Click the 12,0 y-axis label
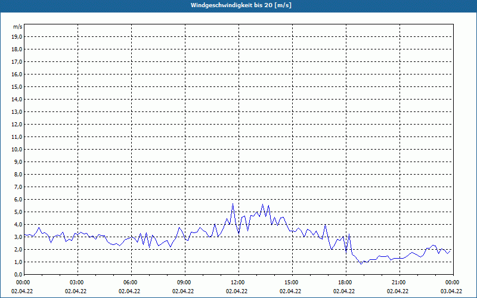477x298 pixels. point(17,125)
